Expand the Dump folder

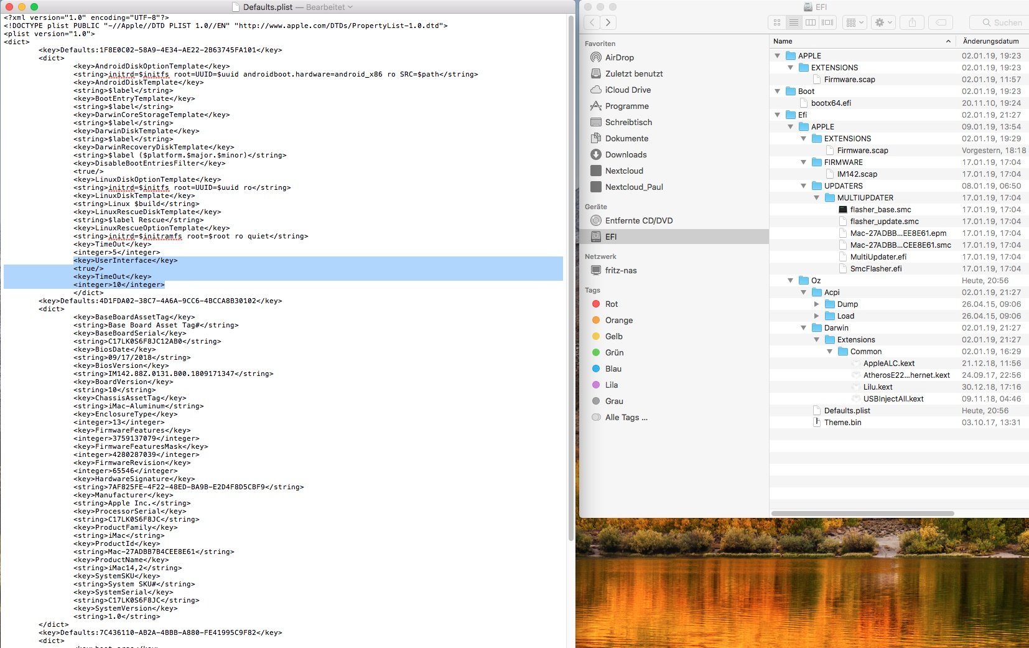[x=817, y=304]
